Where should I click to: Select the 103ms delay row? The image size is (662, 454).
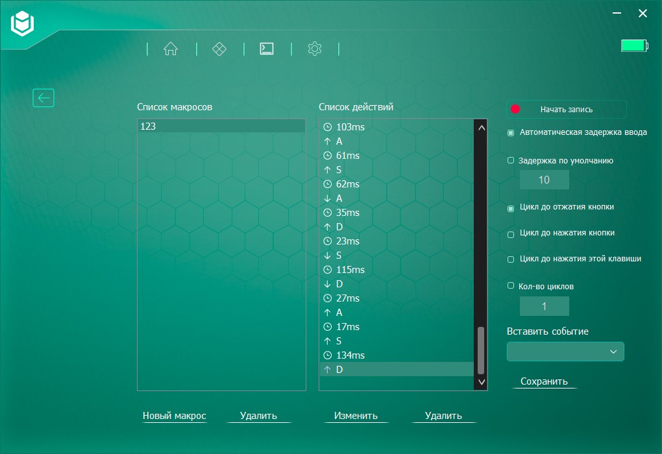[397, 126]
